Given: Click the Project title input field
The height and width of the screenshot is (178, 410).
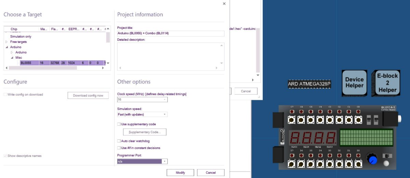Looking at the screenshot, I should coord(170,33).
